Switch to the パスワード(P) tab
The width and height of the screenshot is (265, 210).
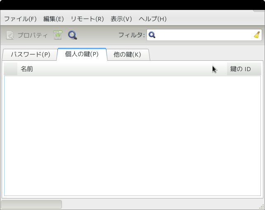click(30, 55)
